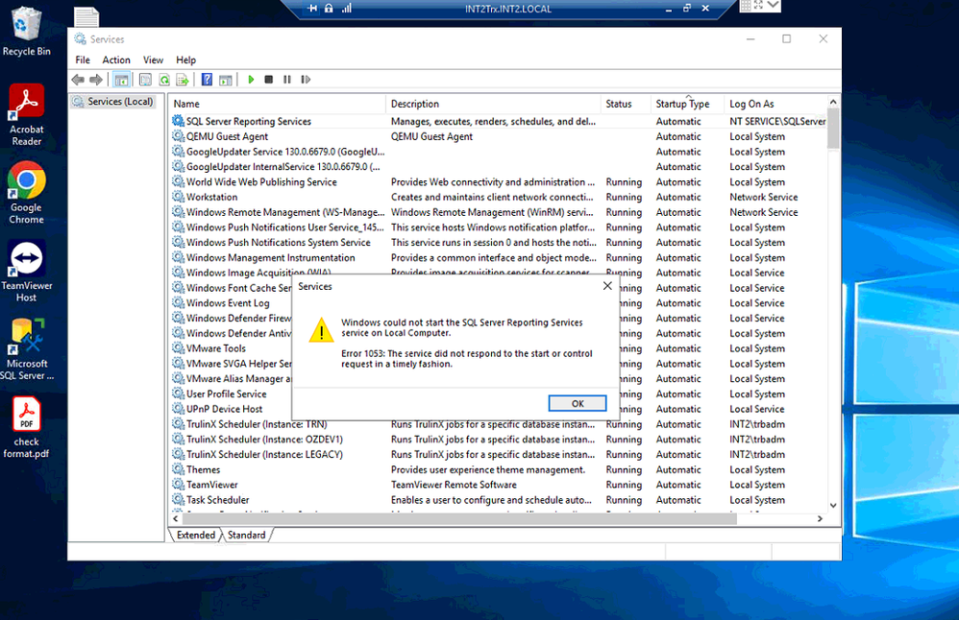
Task: Switch to the Standard tab
Action: tap(247, 536)
